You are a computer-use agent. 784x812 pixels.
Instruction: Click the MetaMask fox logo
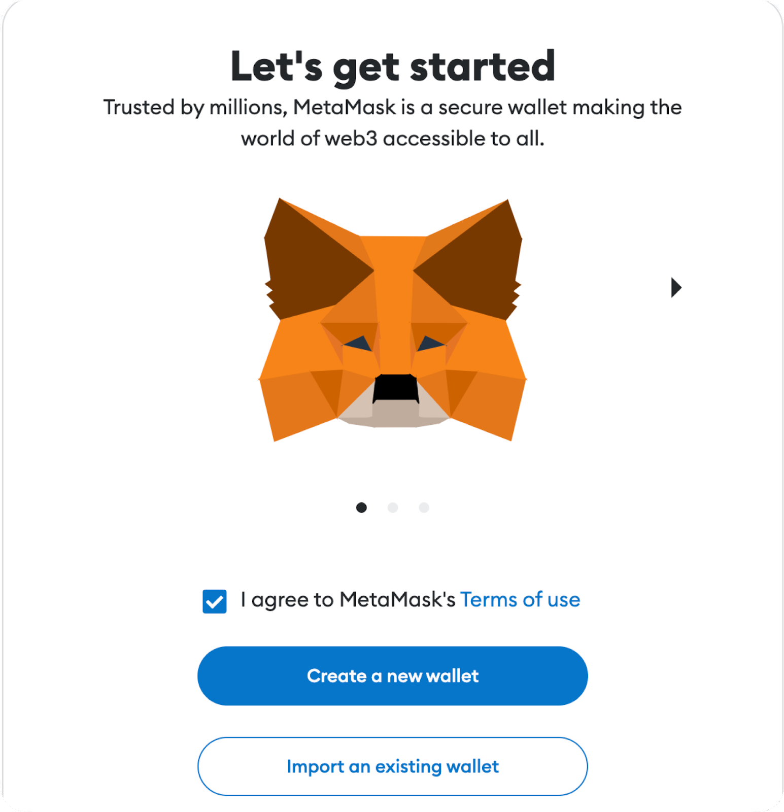(393, 320)
